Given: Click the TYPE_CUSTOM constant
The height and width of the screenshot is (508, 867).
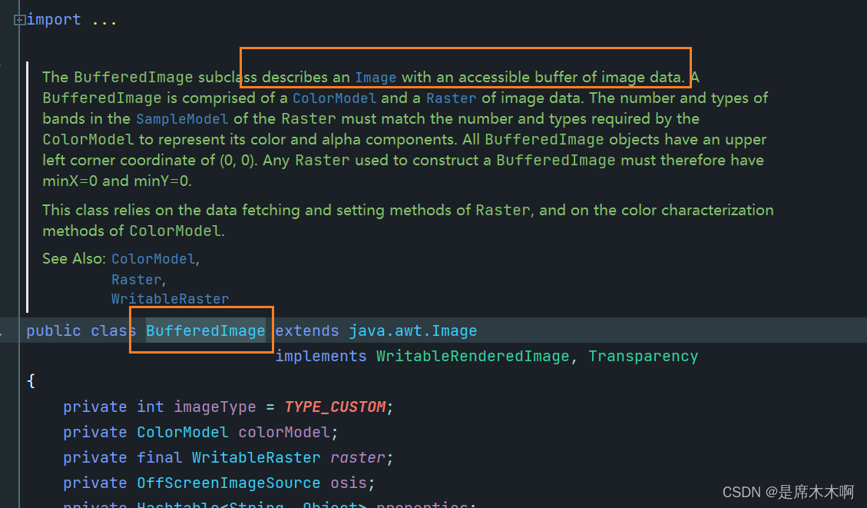Looking at the screenshot, I should (336, 406).
